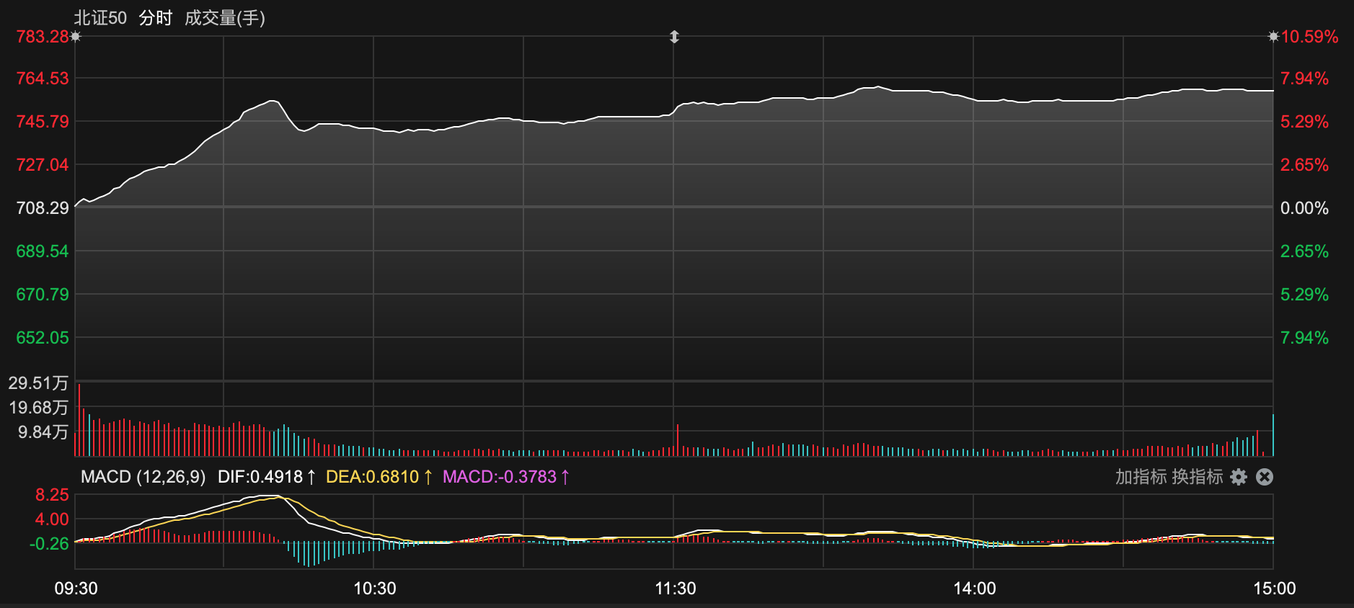Image resolution: width=1354 pixels, height=608 pixels.
Task: Click the 11:30 time axis label
Action: (675, 589)
